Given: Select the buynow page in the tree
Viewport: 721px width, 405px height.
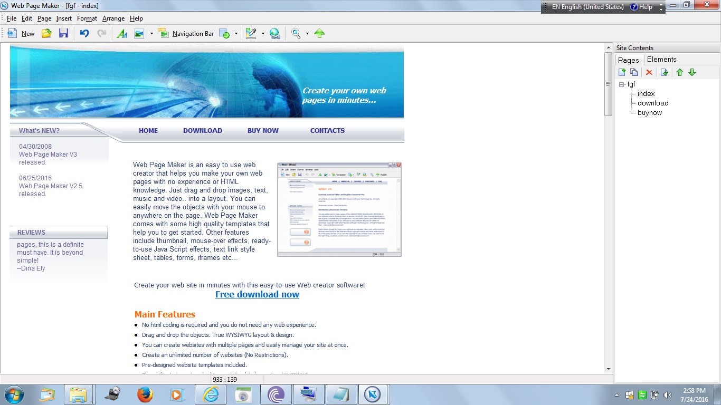Looking at the screenshot, I should [x=650, y=113].
